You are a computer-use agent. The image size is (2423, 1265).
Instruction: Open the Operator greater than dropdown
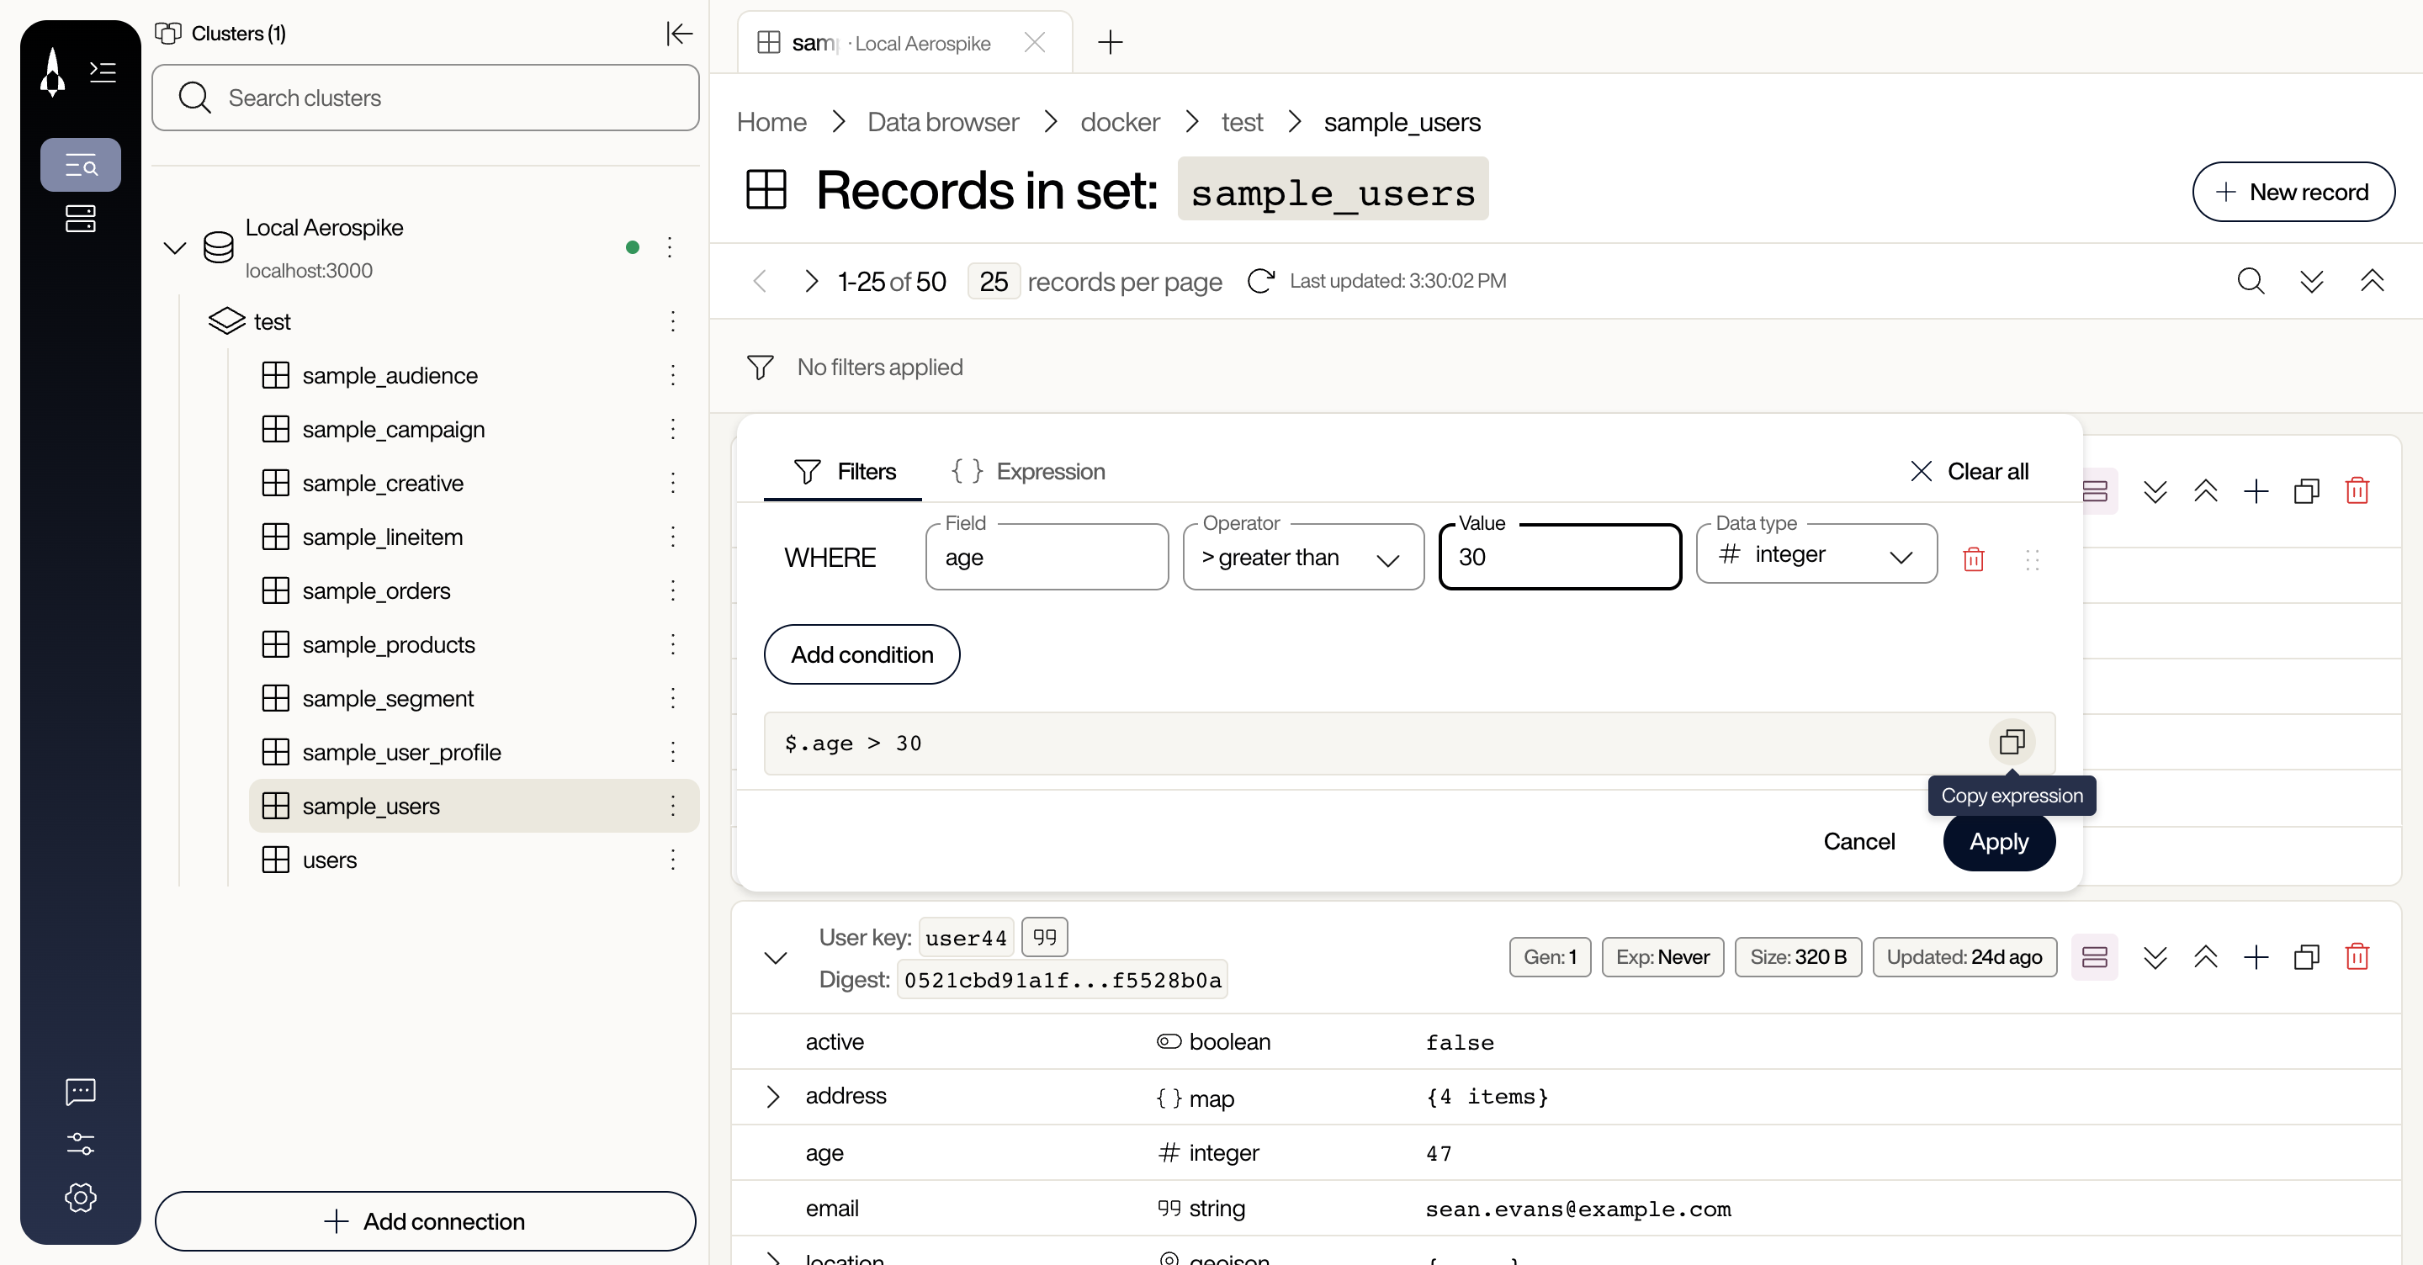(x=1302, y=558)
